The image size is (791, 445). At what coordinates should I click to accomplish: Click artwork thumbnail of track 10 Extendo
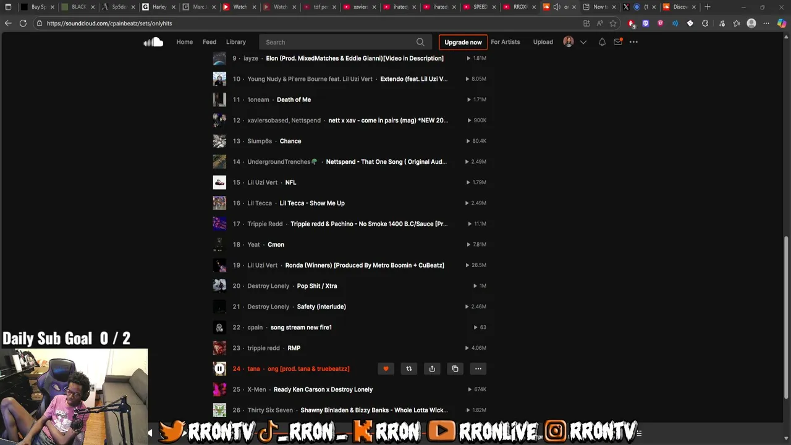click(219, 79)
